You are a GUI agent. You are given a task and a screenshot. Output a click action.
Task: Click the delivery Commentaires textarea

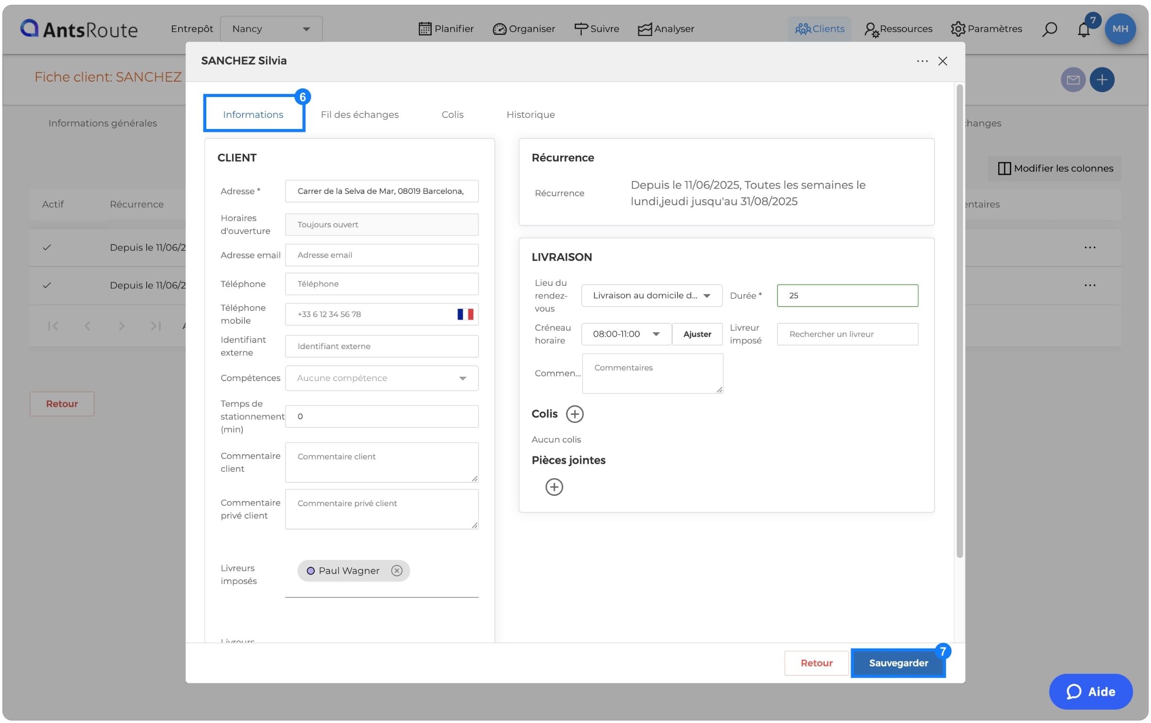click(652, 374)
